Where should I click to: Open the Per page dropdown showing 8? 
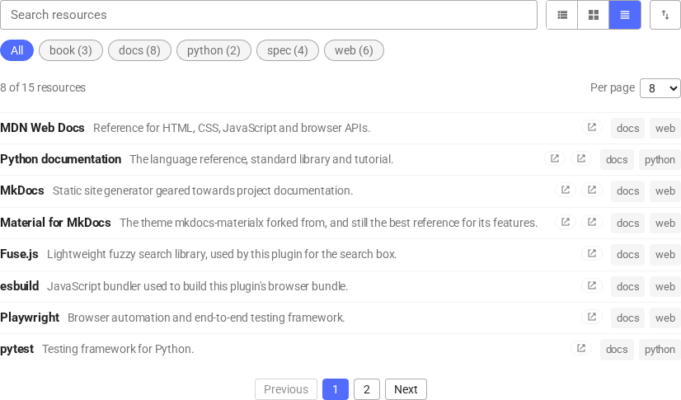coord(660,88)
